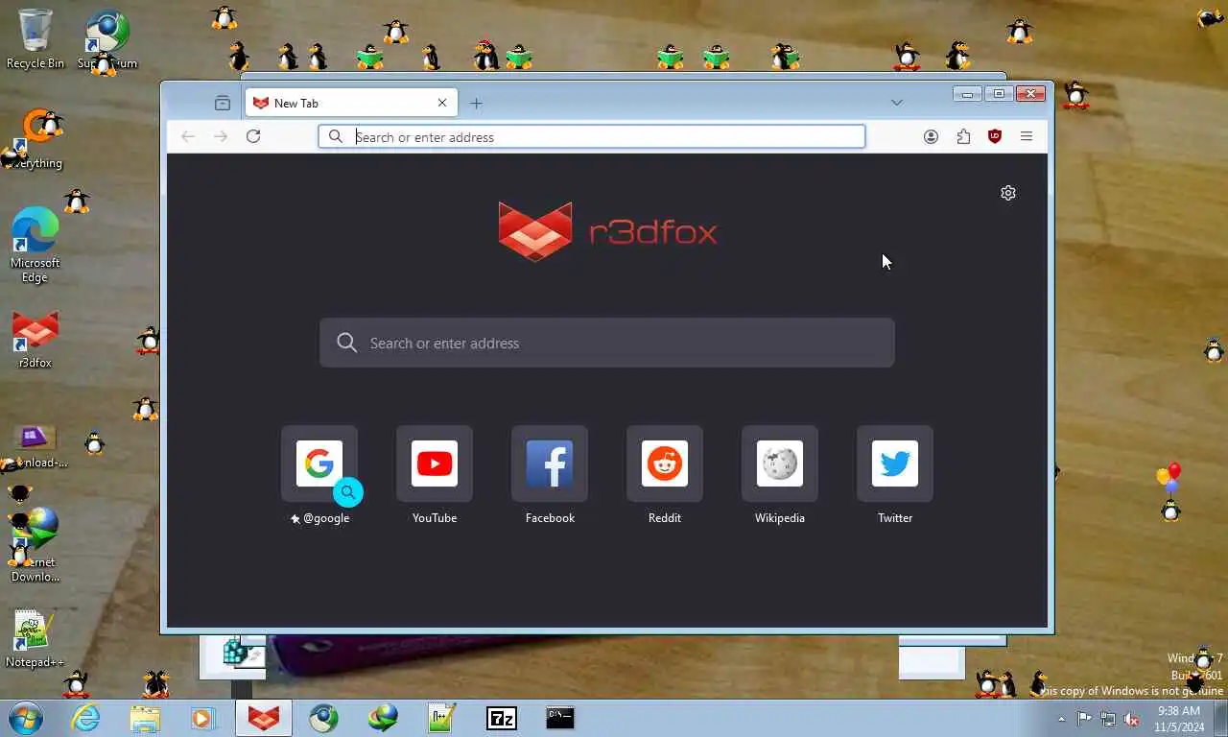This screenshot has height=737, width=1228.
Task: Open the hamburger application menu
Action: tap(1027, 136)
